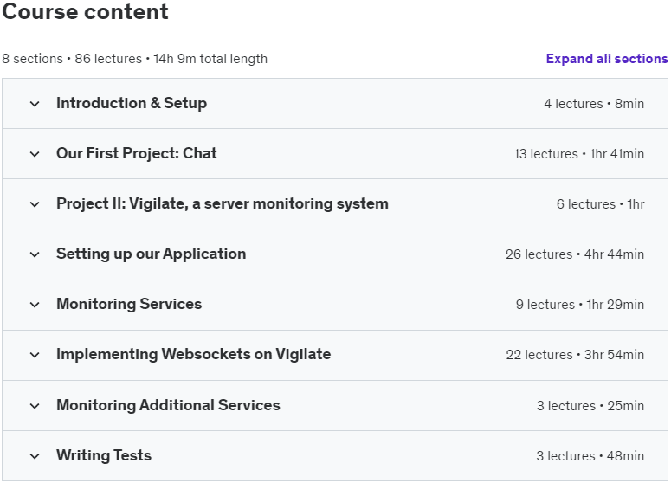
Task: Click Expand all sections link
Action: click(x=606, y=59)
